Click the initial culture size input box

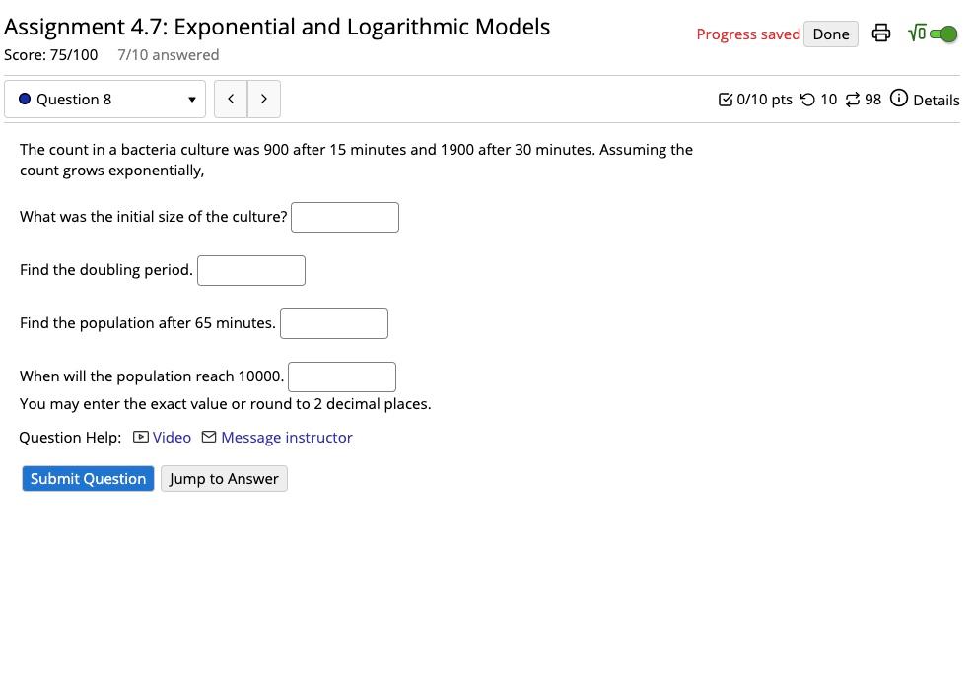click(x=344, y=217)
